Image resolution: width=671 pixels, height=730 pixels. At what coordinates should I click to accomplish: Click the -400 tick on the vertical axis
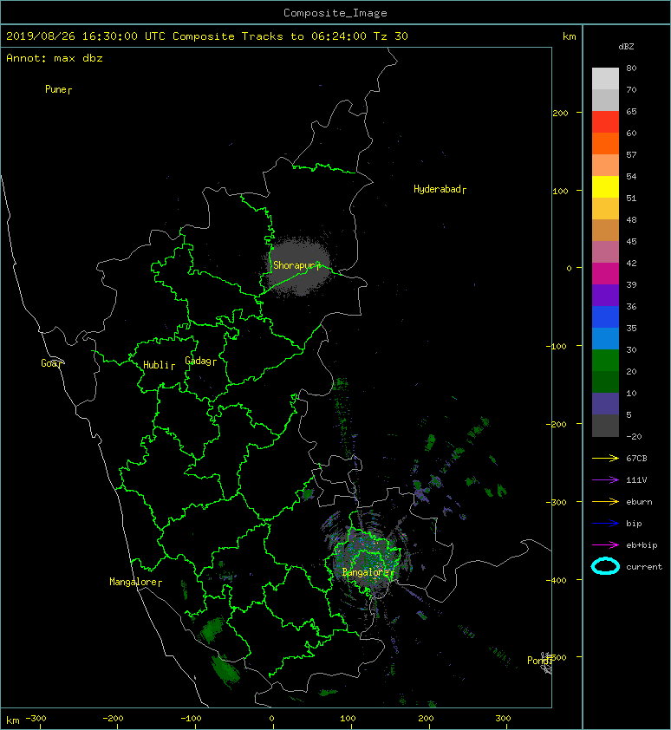click(x=556, y=580)
